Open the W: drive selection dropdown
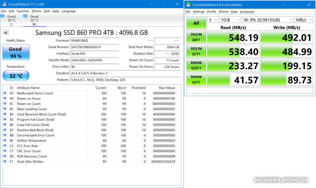 tap(267, 20)
